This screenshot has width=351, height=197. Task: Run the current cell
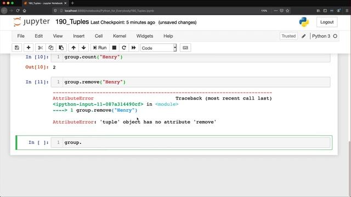pyautogui.click(x=100, y=48)
